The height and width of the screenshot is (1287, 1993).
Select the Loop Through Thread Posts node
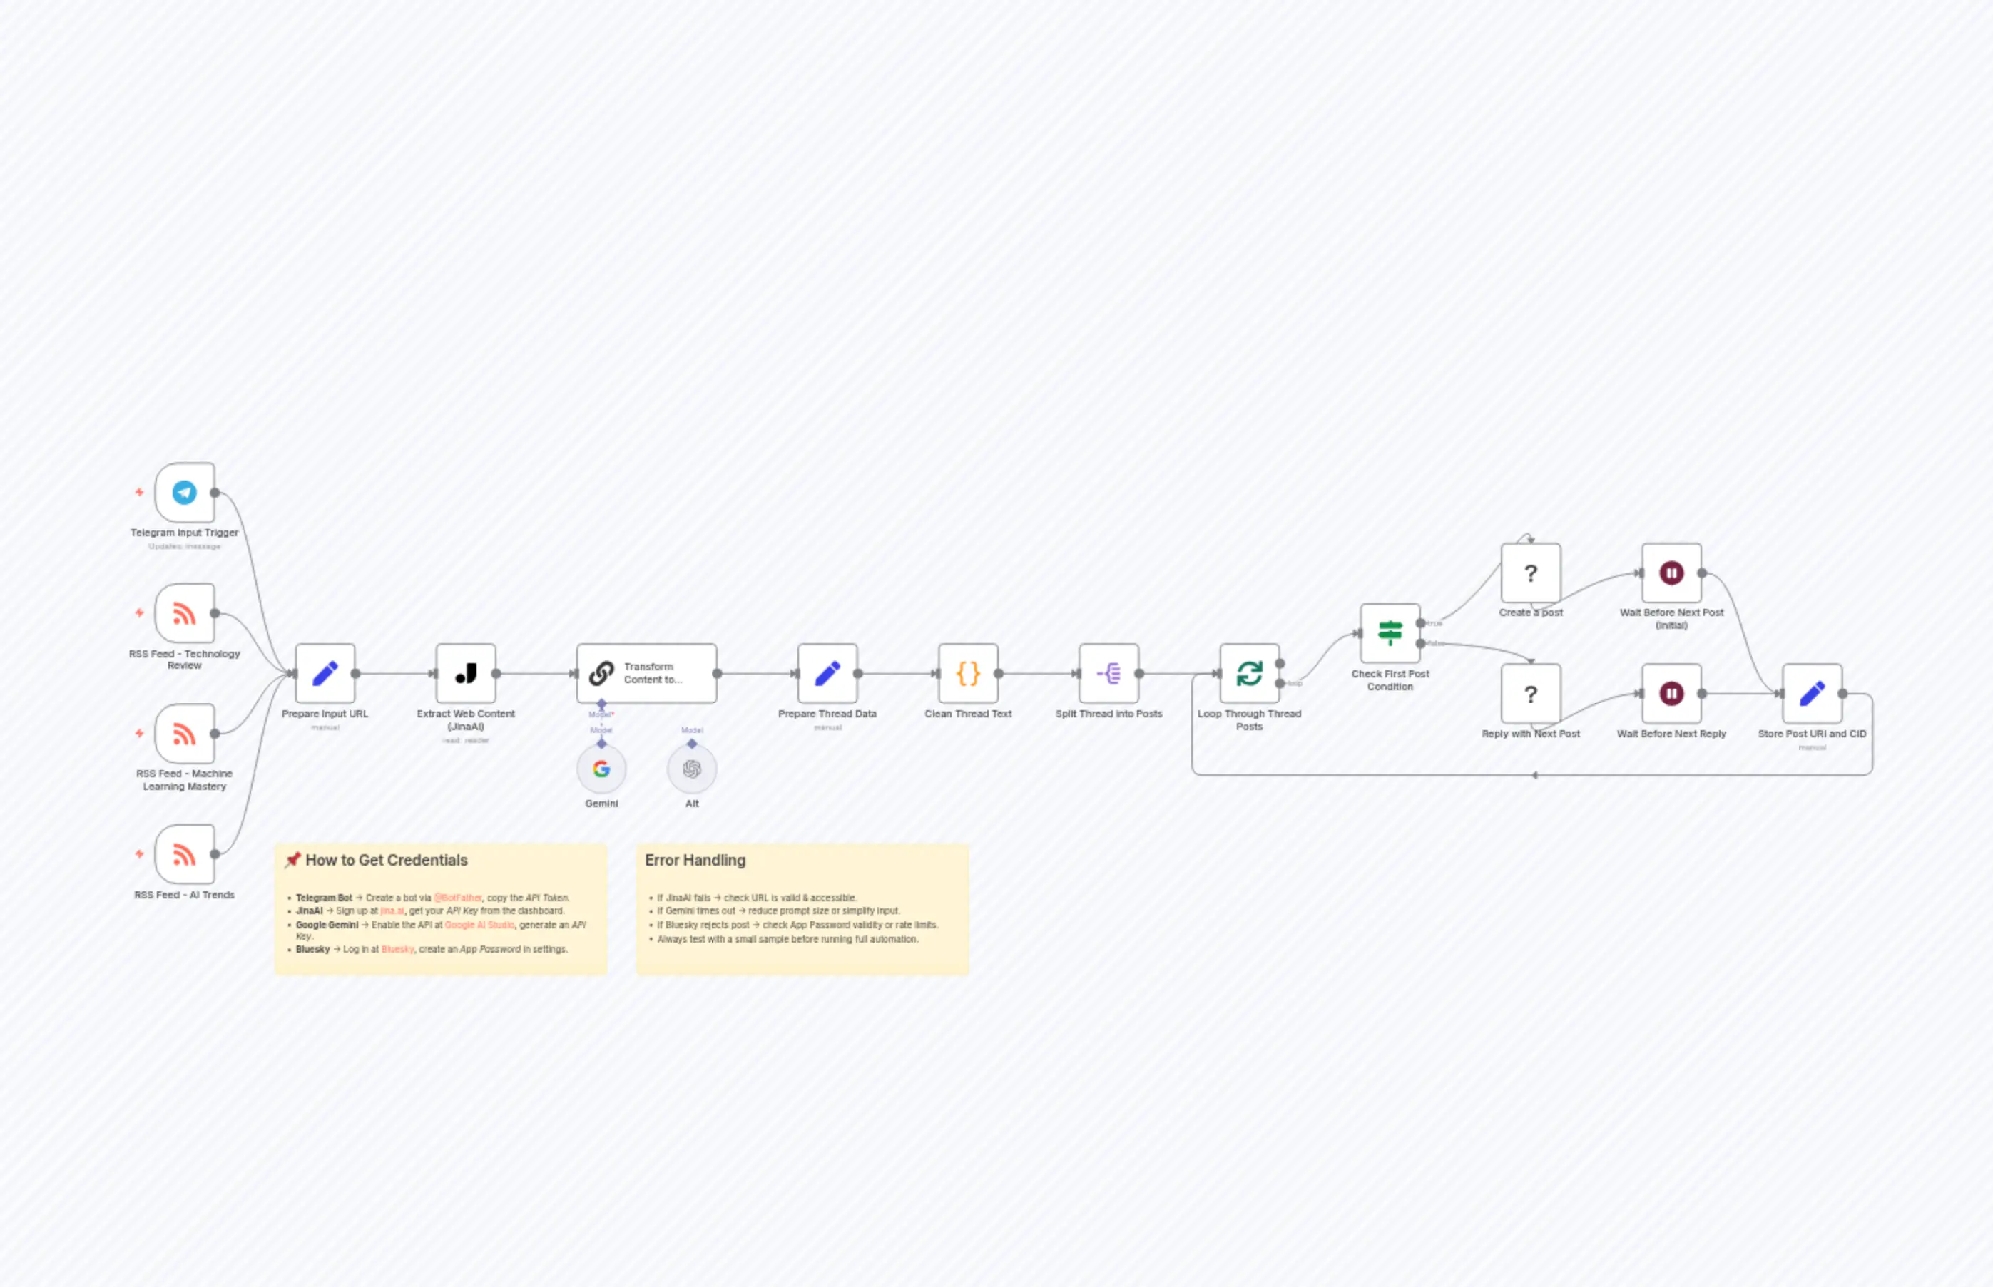pyautogui.click(x=1249, y=674)
